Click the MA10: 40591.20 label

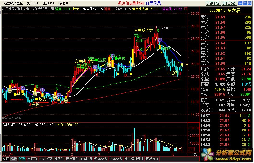[x=66, y=125]
